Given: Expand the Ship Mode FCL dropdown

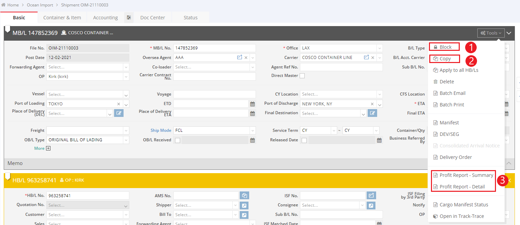Looking at the screenshot, I should [x=253, y=130].
